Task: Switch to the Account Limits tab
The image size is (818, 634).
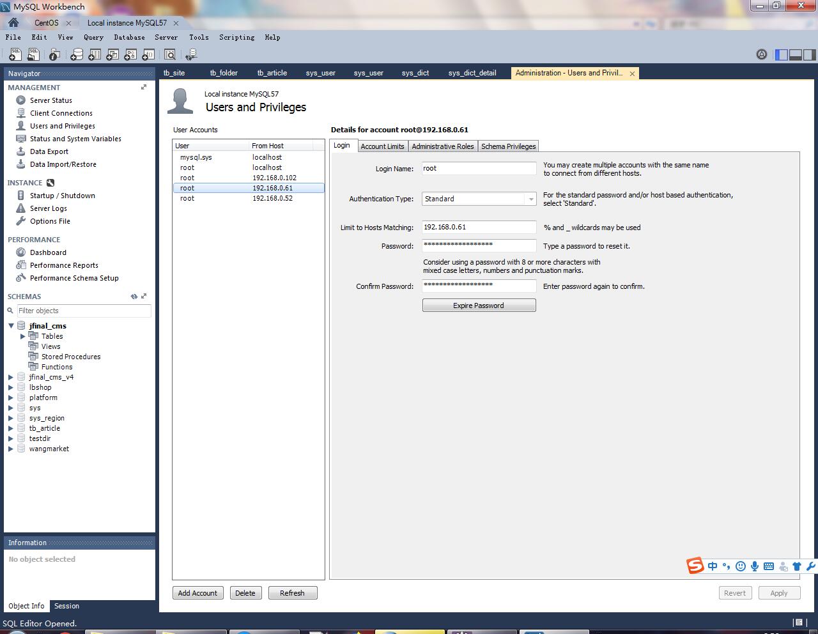Action: click(x=382, y=146)
